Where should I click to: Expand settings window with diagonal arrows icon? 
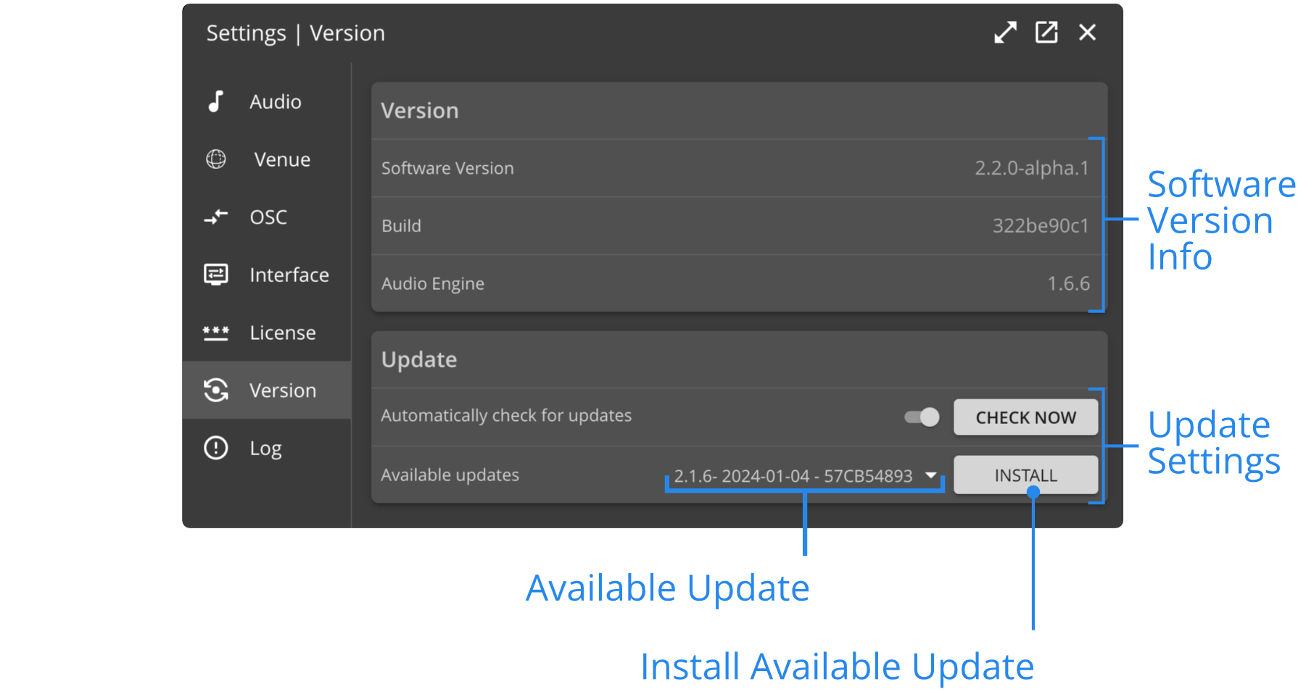pyautogui.click(x=1005, y=33)
